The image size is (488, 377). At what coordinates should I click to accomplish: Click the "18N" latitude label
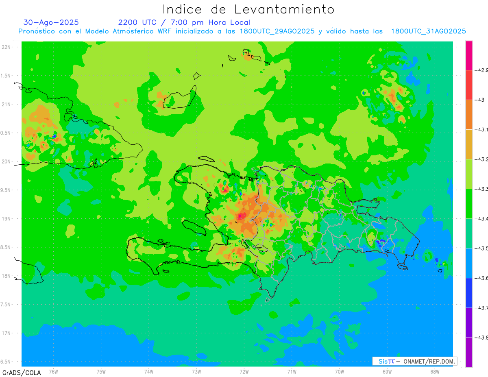pyautogui.click(x=7, y=276)
